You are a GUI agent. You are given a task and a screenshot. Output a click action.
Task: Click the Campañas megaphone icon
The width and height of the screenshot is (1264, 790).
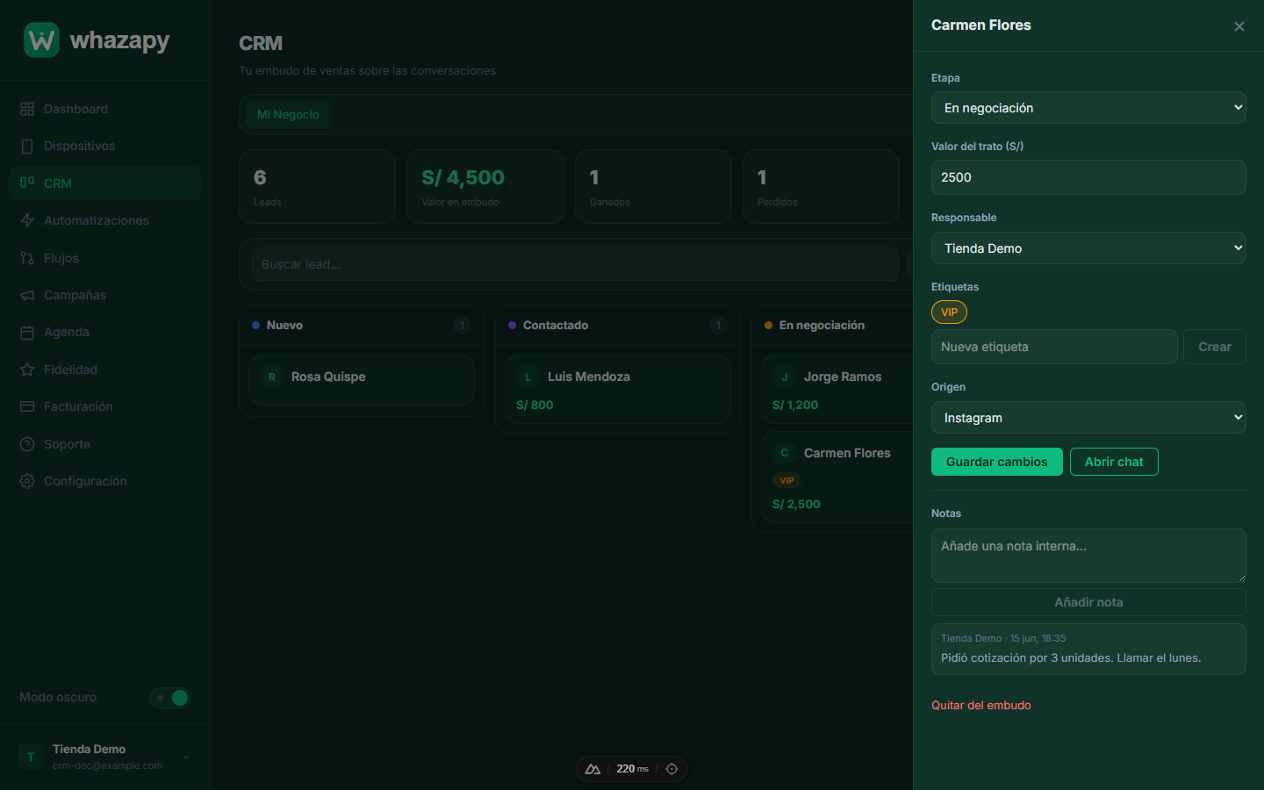[27, 295]
